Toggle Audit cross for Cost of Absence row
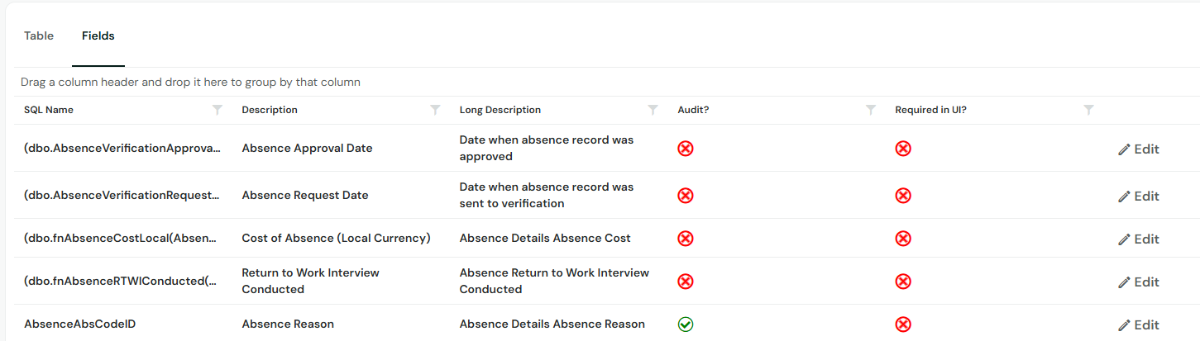1200x341 pixels. coord(686,239)
